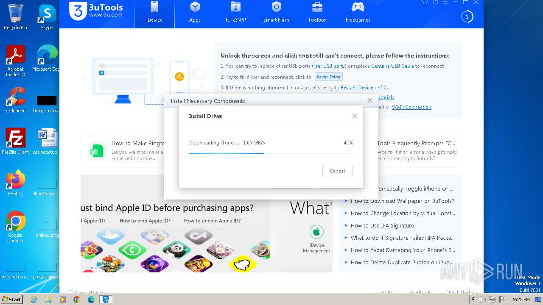The image size is (543, 305).
Task: Click the mini window phone icon in title bar
Action: 435,2
